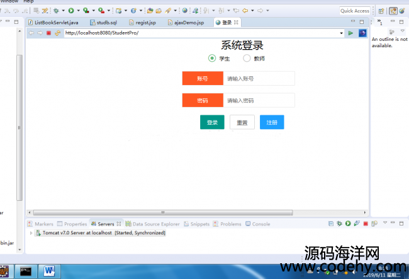Switch to the studb.sql tab
409x279 pixels.
pyautogui.click(x=103, y=23)
